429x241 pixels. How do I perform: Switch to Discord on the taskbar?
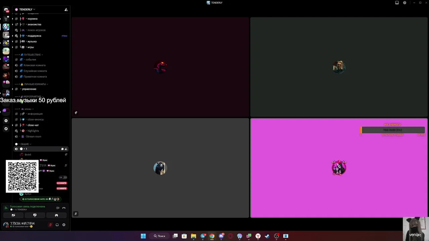pyautogui.click(x=221, y=236)
